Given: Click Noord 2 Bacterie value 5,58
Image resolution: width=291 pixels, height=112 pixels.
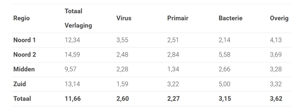Looking at the screenshot, I should click(x=224, y=55).
